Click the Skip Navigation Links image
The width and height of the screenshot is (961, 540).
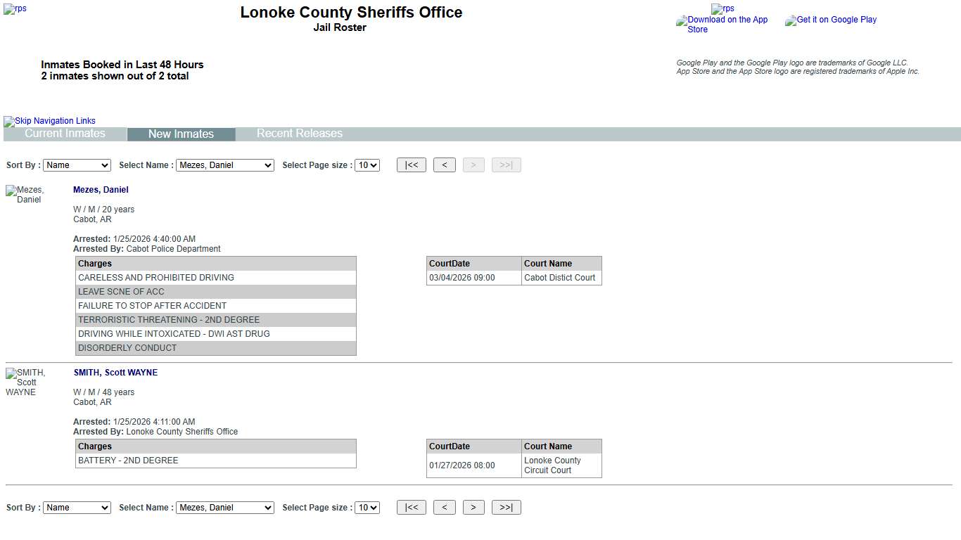coord(50,121)
